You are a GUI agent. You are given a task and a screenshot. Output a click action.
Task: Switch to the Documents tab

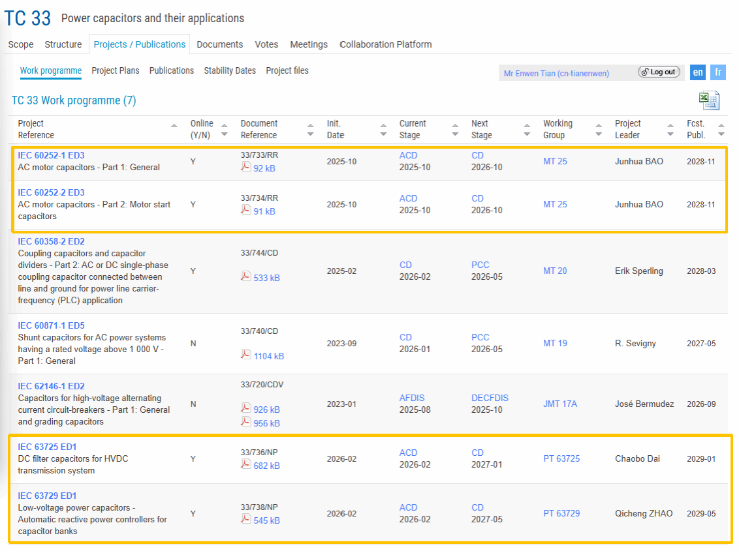[219, 44]
